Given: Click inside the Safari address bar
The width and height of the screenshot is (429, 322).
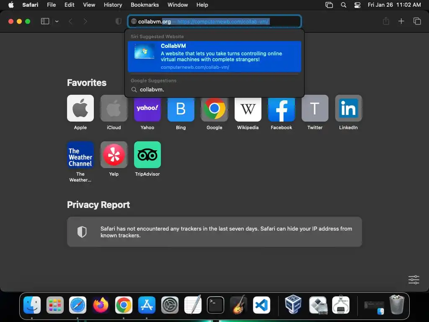Looking at the screenshot, I should 214,21.
